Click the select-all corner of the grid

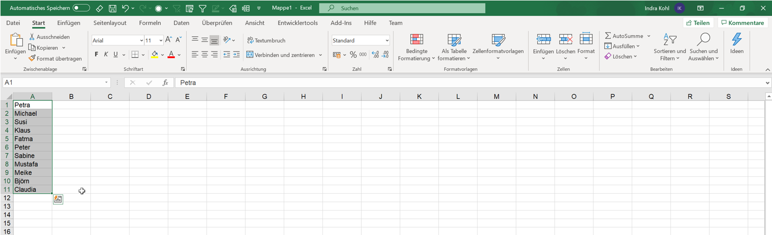(7, 96)
